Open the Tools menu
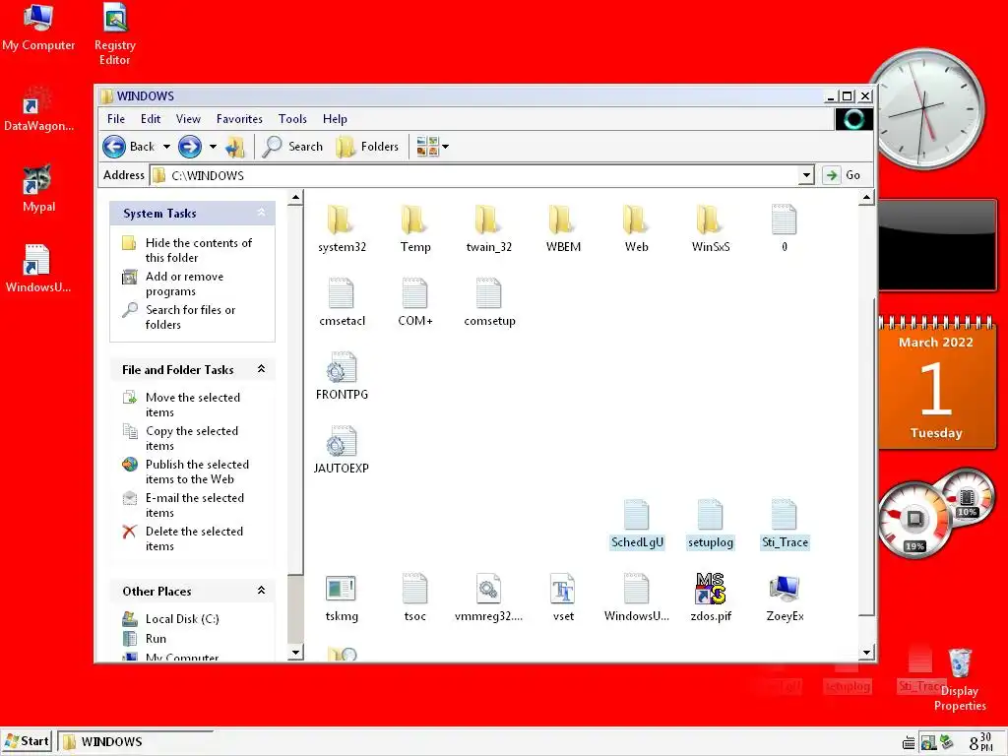Screen dimensions: 1008x756 click(x=292, y=119)
